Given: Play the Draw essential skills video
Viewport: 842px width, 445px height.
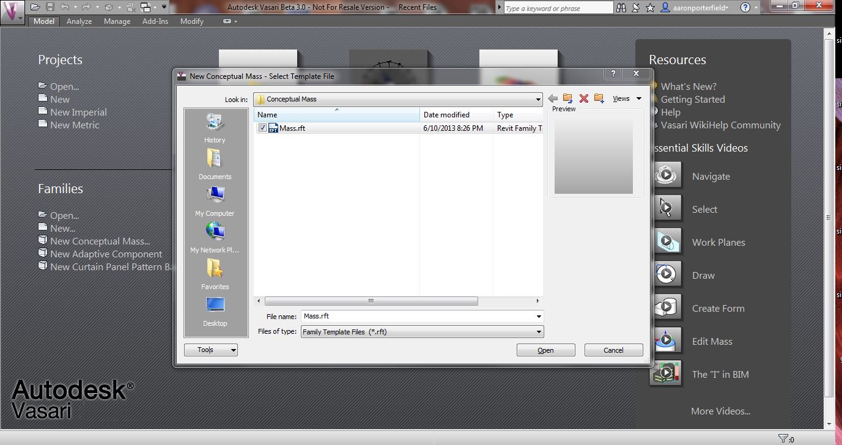Looking at the screenshot, I should [x=666, y=275].
